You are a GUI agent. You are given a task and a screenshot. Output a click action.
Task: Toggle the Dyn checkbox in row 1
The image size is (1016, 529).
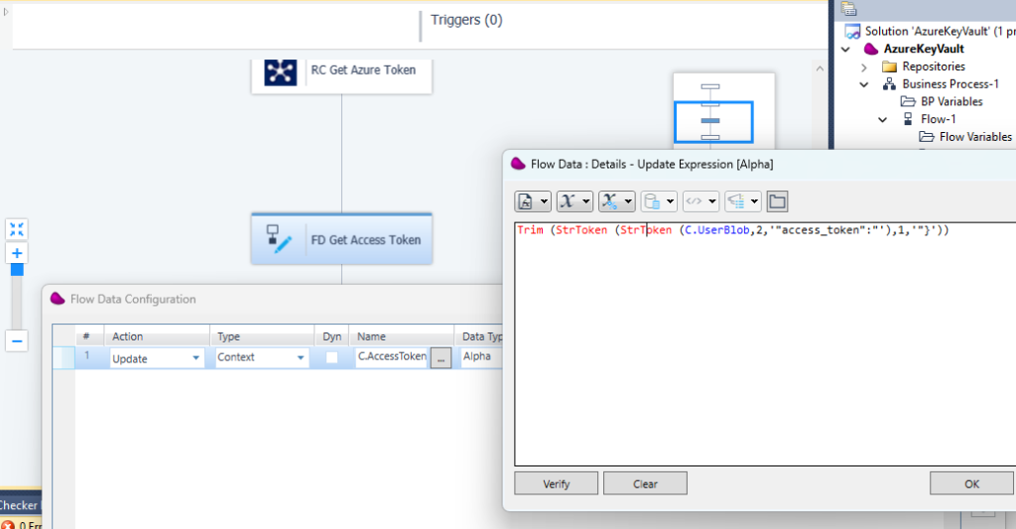click(332, 357)
